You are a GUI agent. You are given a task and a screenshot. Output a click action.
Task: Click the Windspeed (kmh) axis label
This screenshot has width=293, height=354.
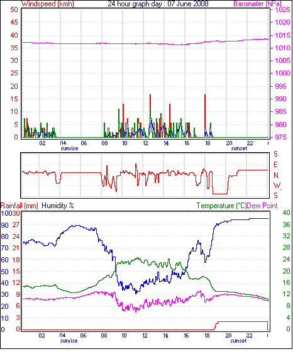pos(48,4)
